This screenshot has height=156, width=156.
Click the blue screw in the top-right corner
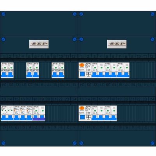pos(152,14)
